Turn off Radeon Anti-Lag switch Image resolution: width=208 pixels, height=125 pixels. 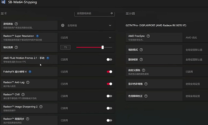pyautogui.click(x=109, y=84)
